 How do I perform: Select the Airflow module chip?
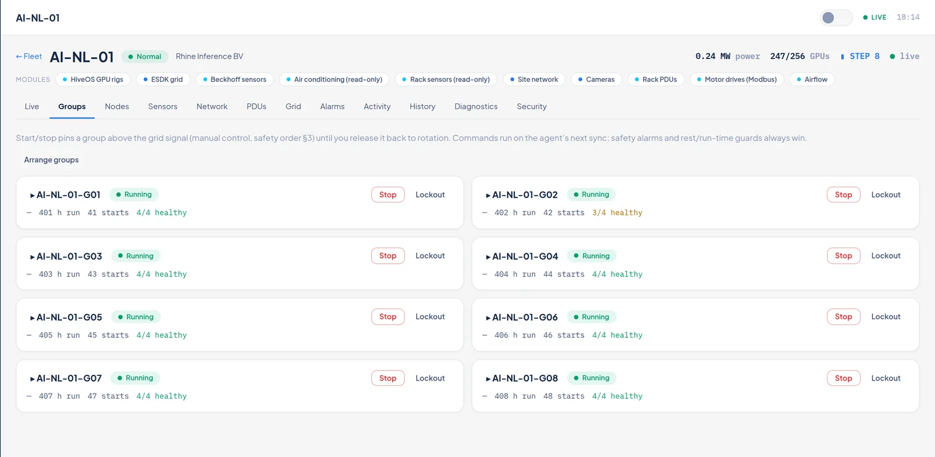[x=812, y=79]
